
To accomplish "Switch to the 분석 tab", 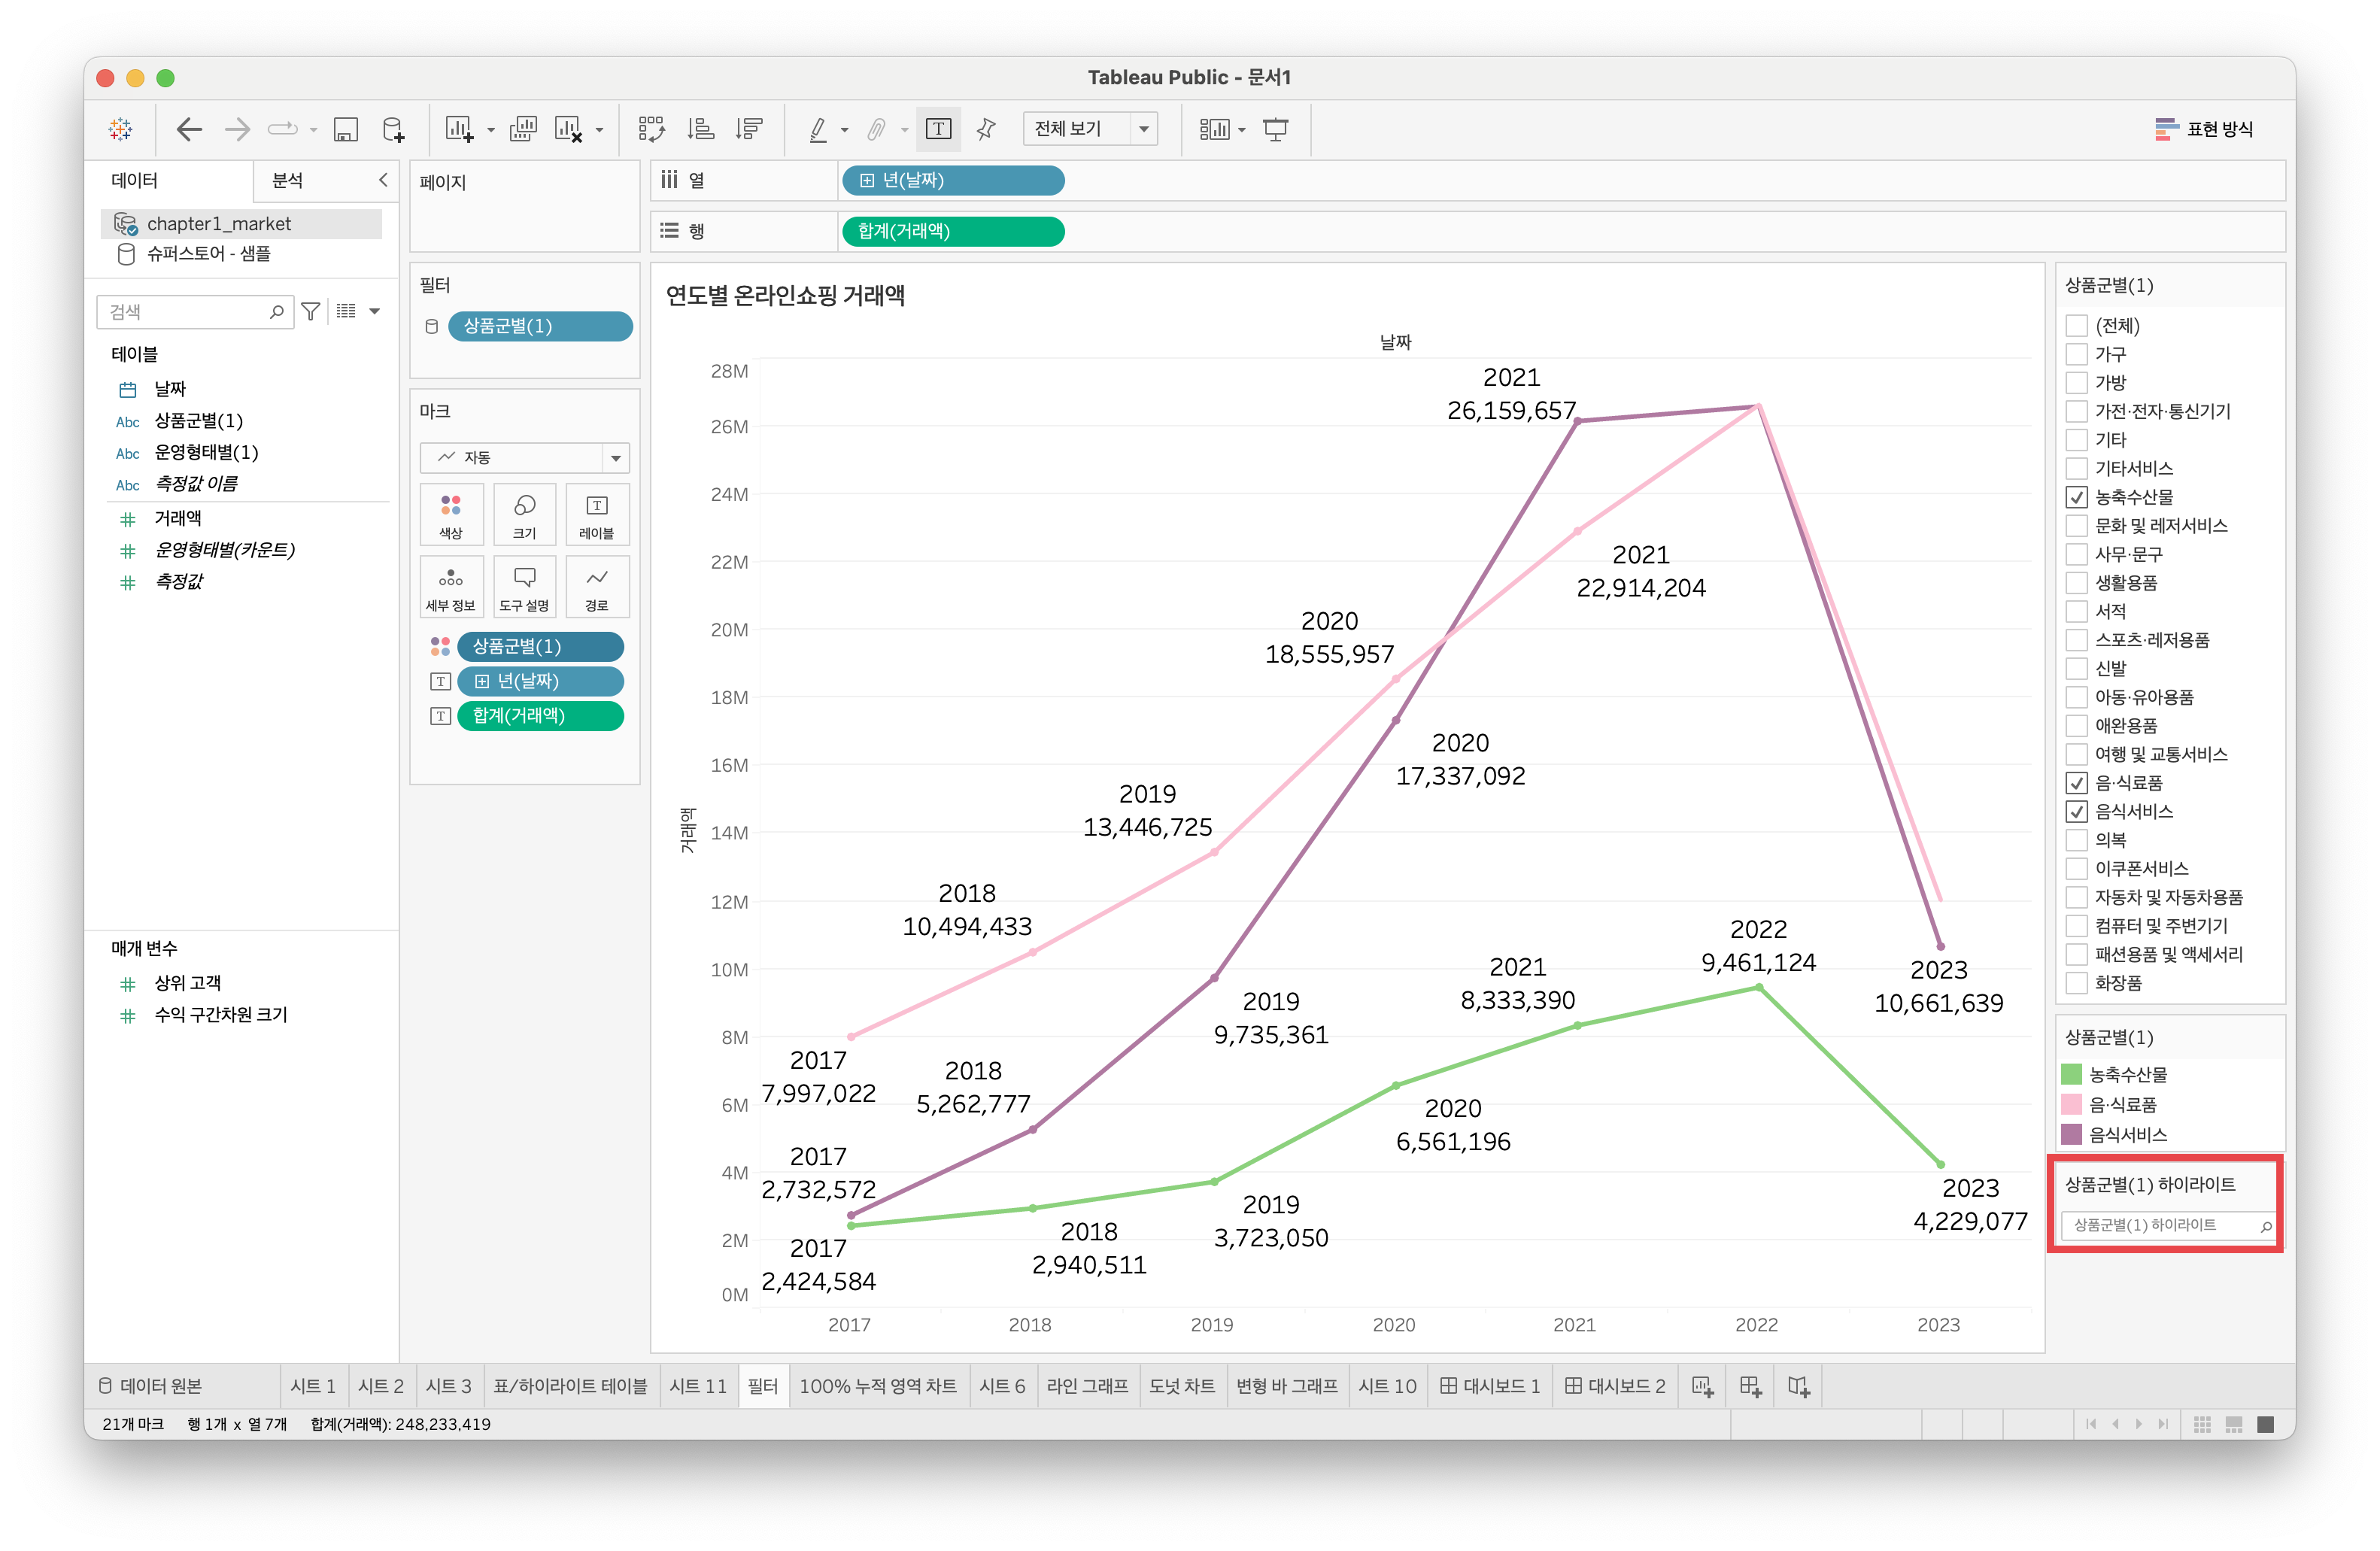I will pyautogui.click(x=288, y=180).
